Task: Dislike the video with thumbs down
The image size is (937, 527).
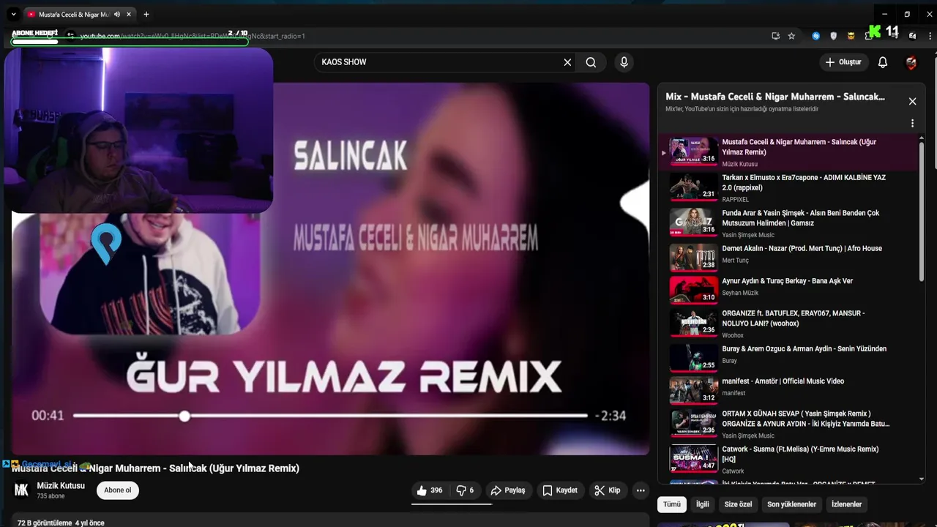Action: [x=465, y=490]
